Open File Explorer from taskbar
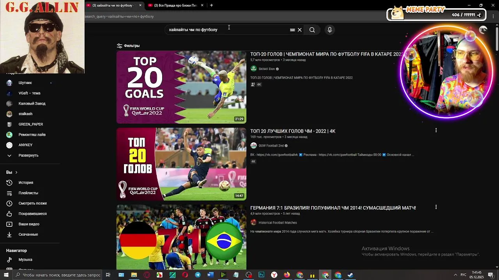 [134, 275]
